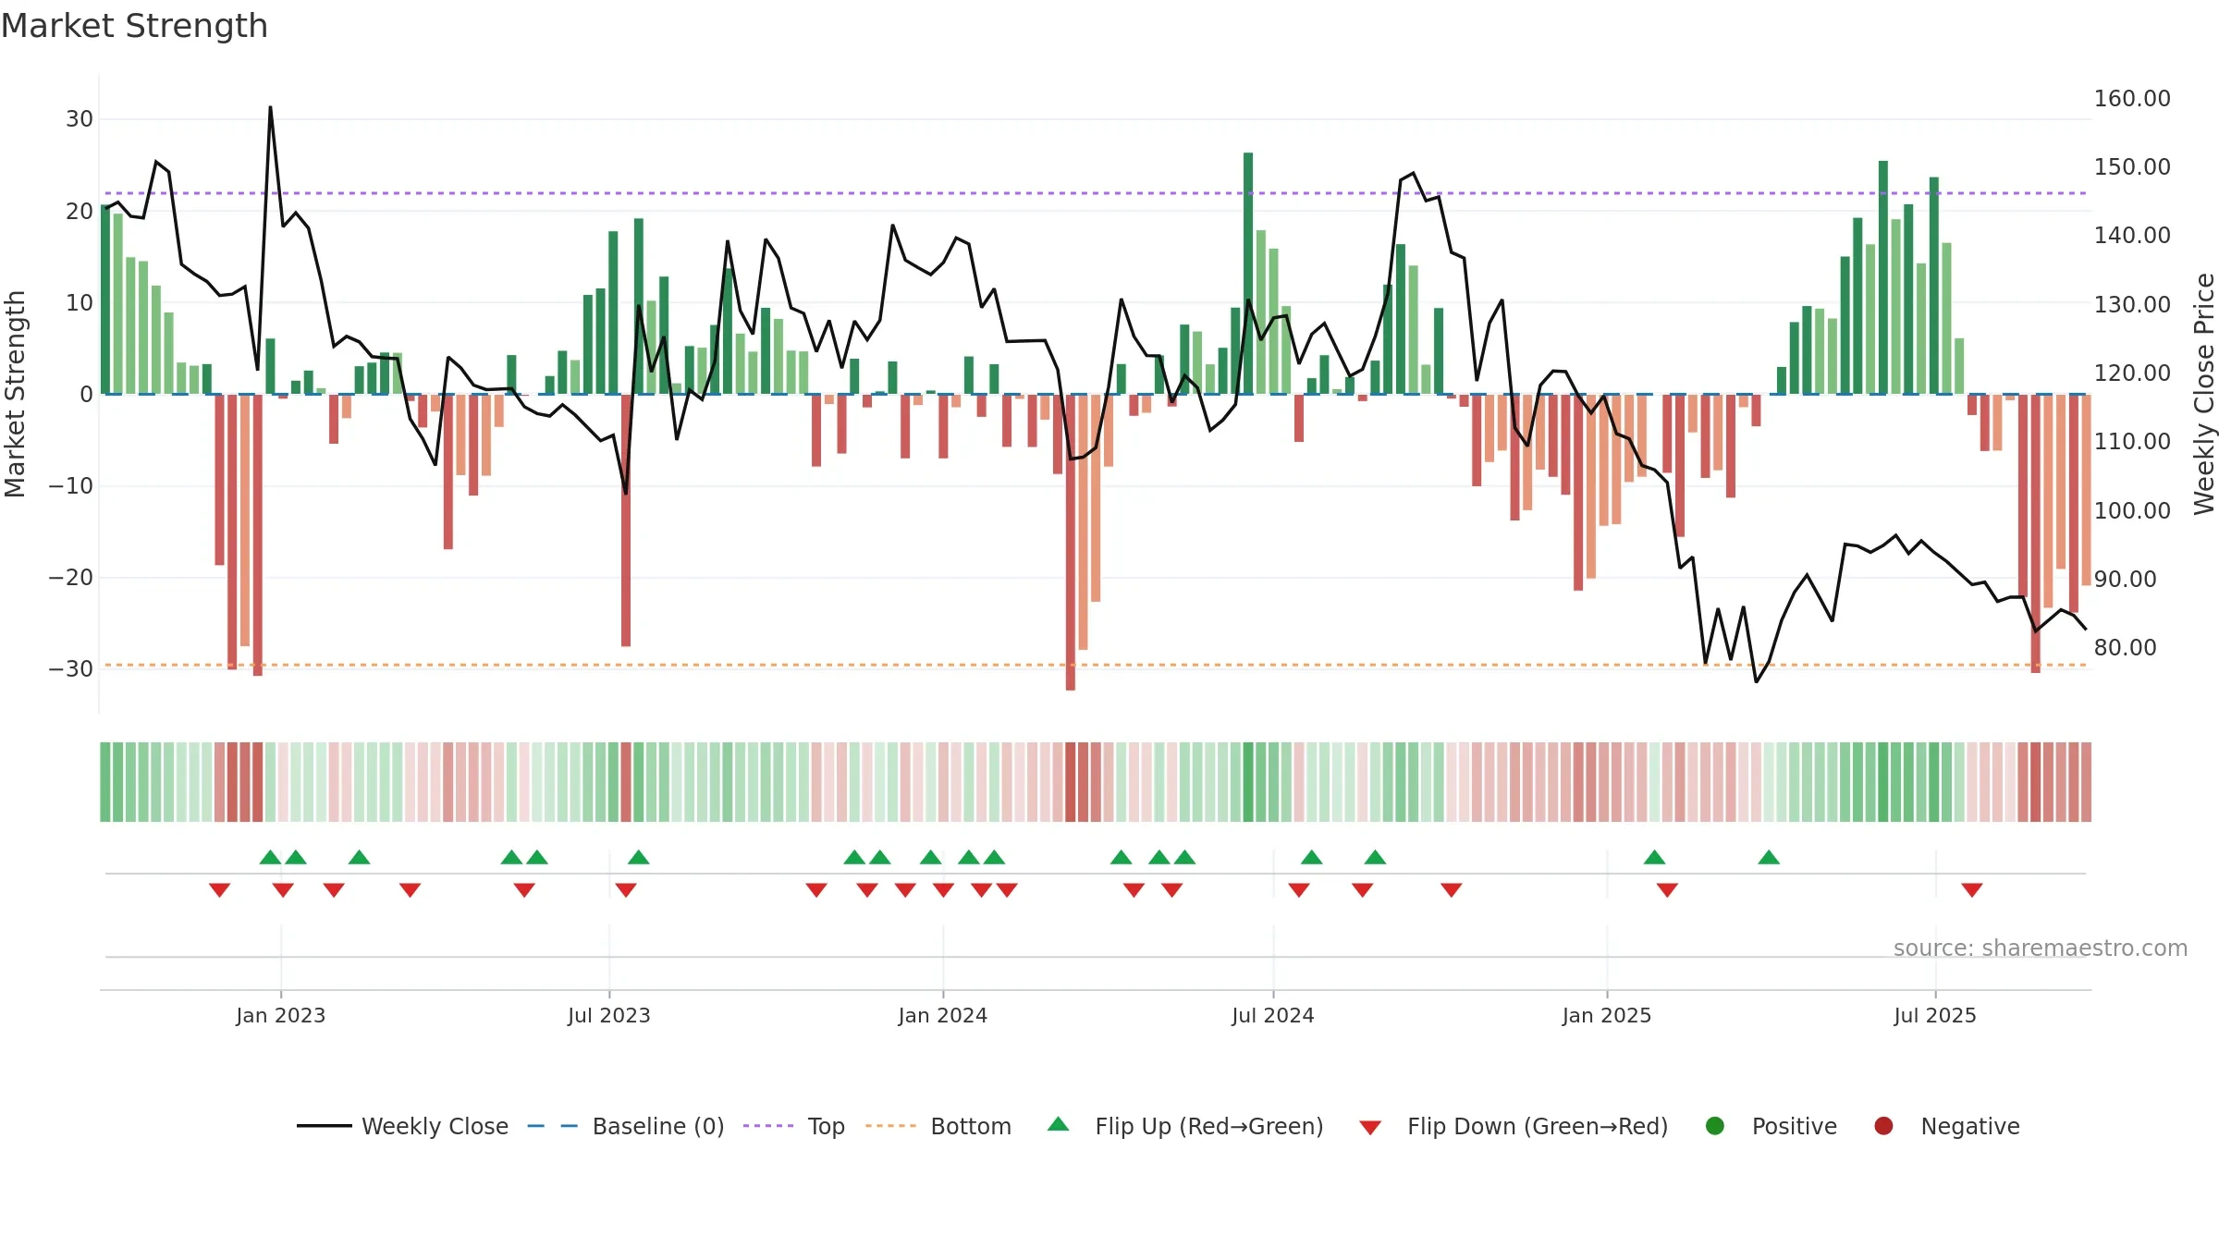Click the flip-down marker just after Jul 2023
Viewport: 2219px width, 1248px height.
(x=626, y=890)
